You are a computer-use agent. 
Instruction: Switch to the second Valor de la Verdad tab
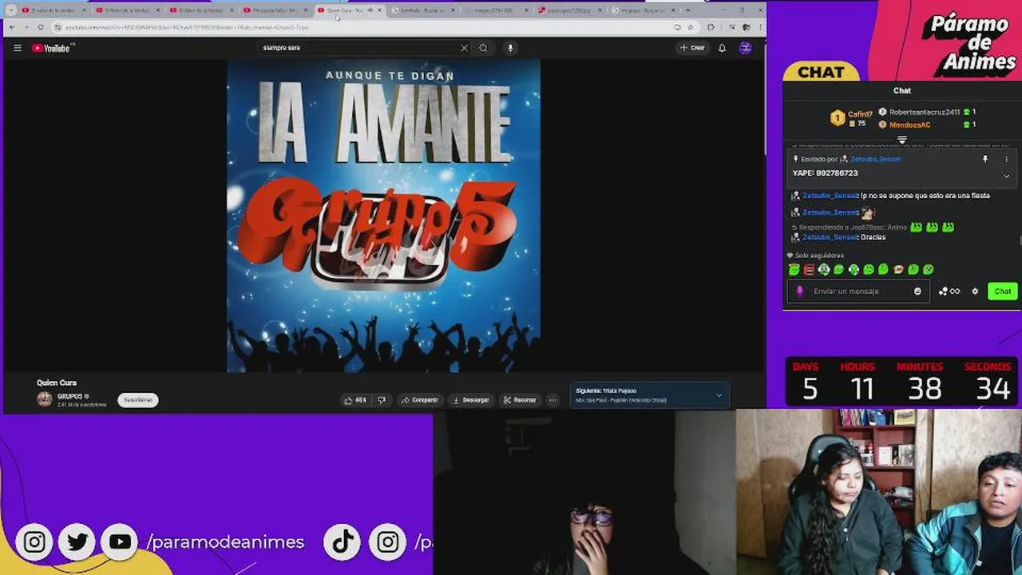(x=126, y=10)
